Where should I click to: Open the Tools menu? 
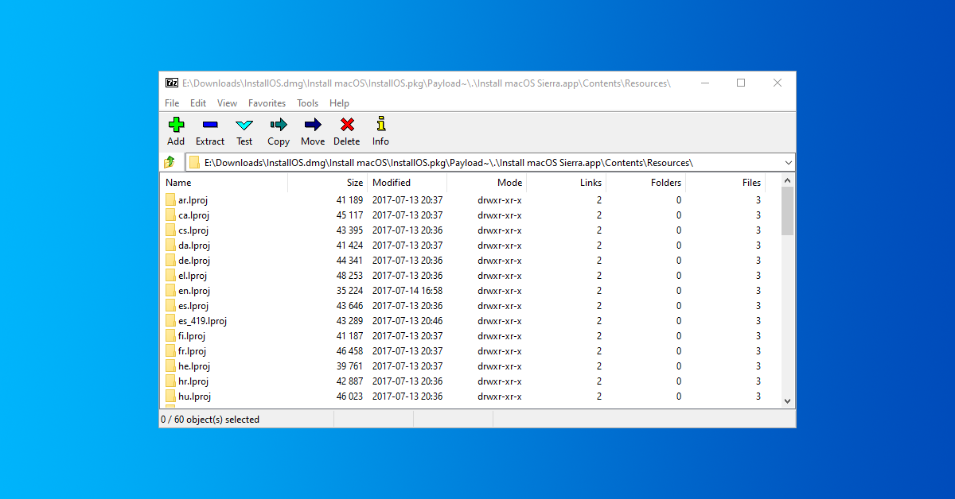pos(307,103)
